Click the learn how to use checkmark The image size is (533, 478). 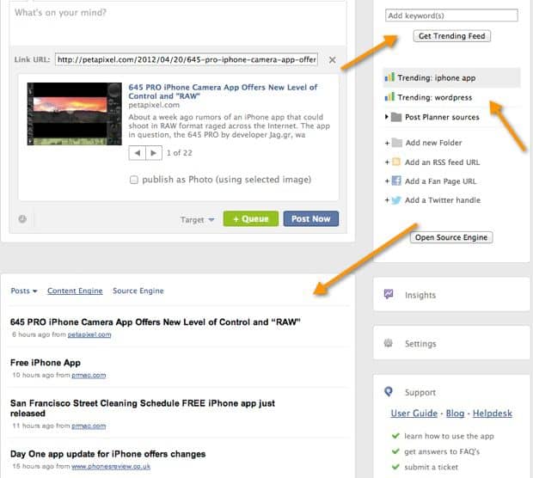coord(395,436)
